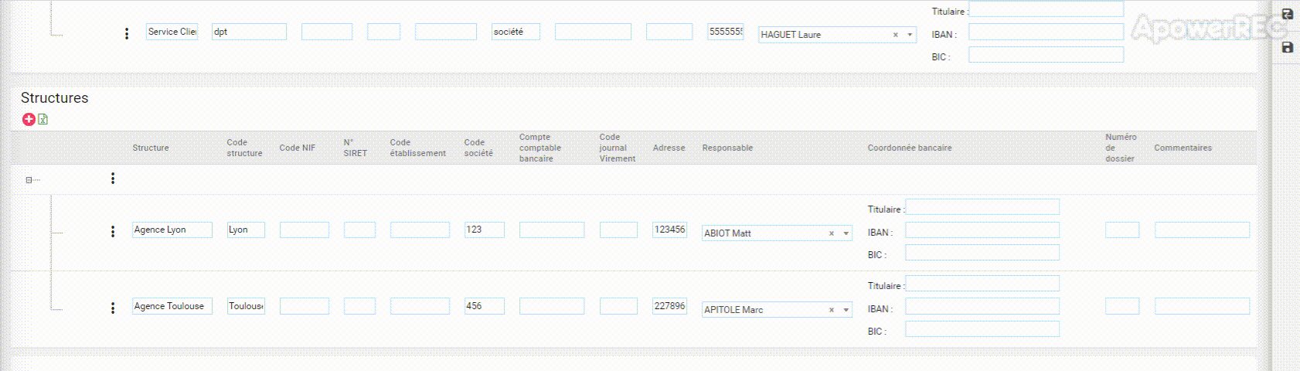Open the three-dot menu of the Service Client row
Viewport: 1300px width, 371px height.
point(127,34)
